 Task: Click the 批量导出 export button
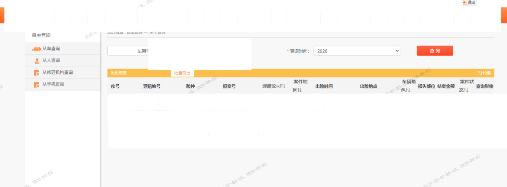click(182, 73)
